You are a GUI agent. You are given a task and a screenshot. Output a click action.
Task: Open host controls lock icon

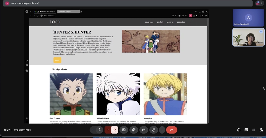pos(261,130)
